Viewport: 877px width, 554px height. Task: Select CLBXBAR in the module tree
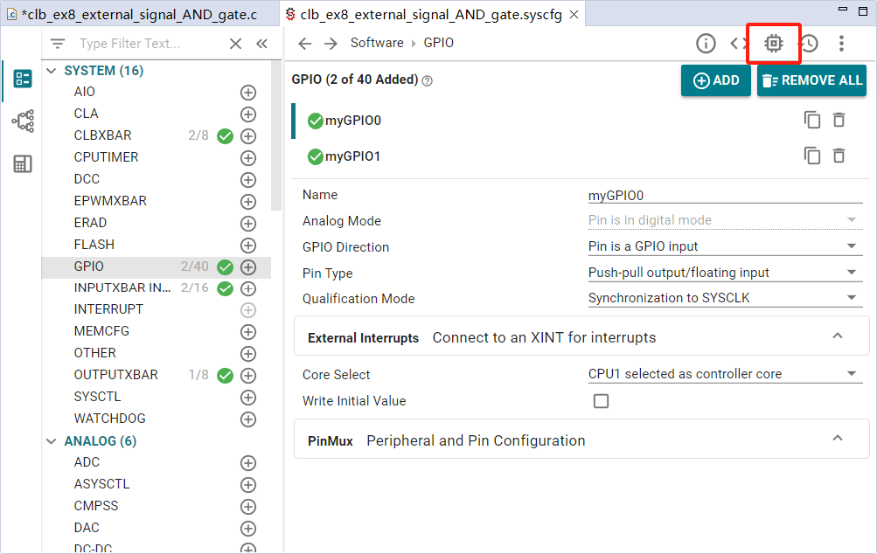103,135
